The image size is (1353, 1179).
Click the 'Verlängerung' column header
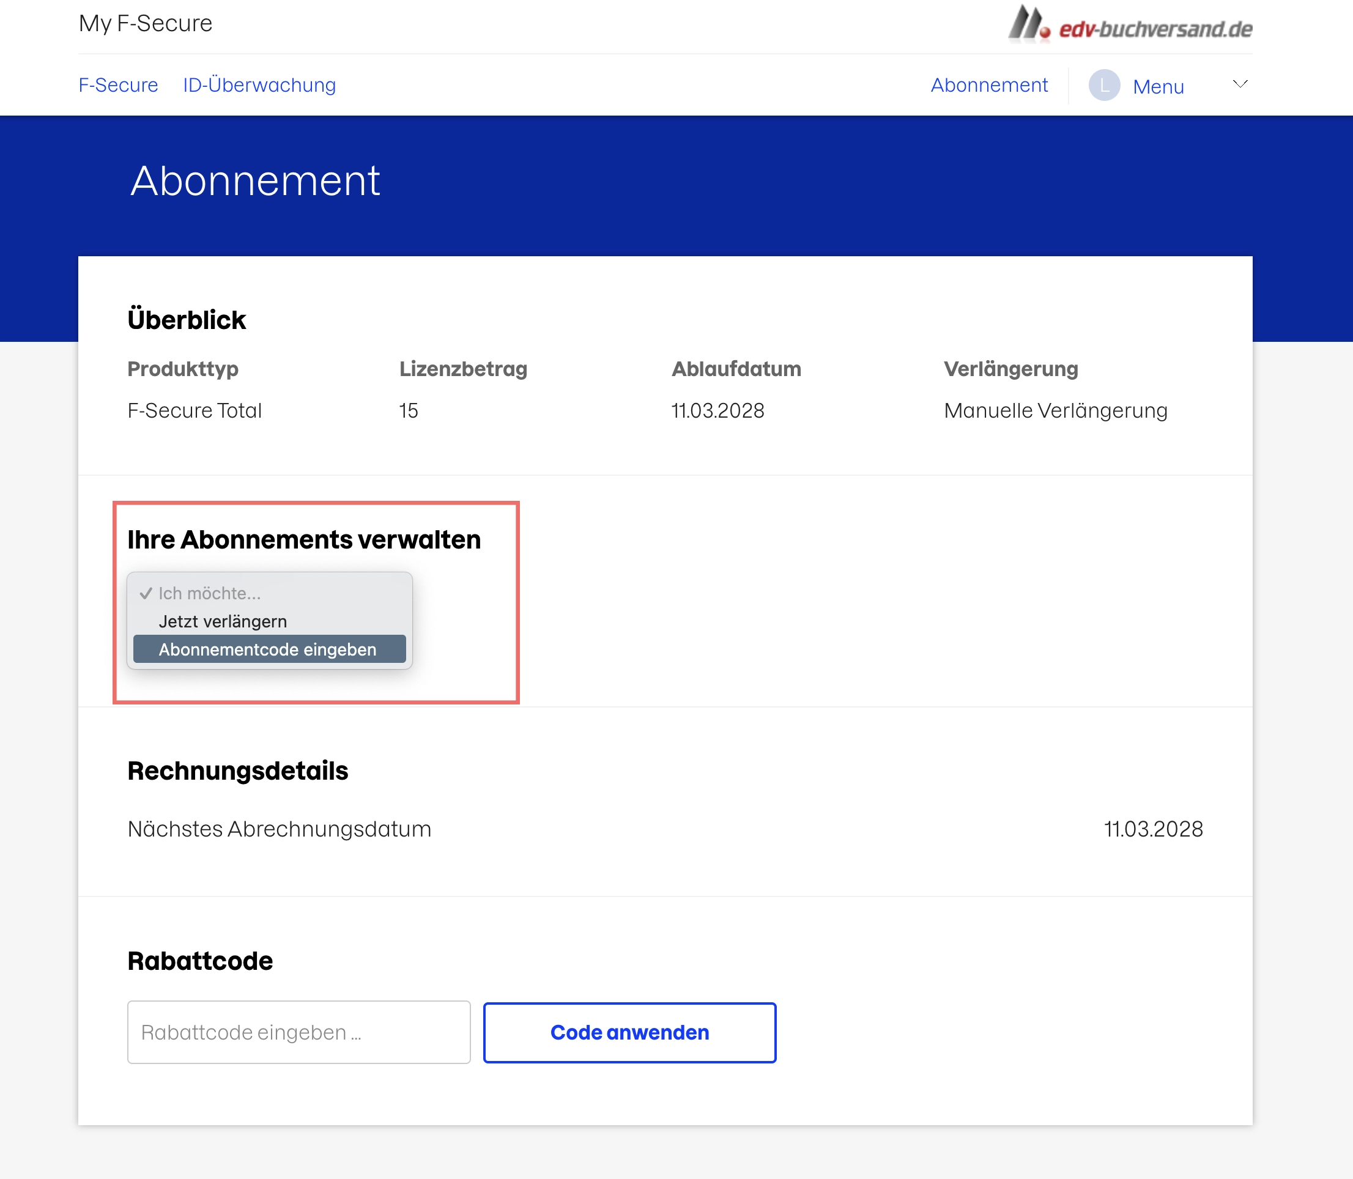[1011, 369]
